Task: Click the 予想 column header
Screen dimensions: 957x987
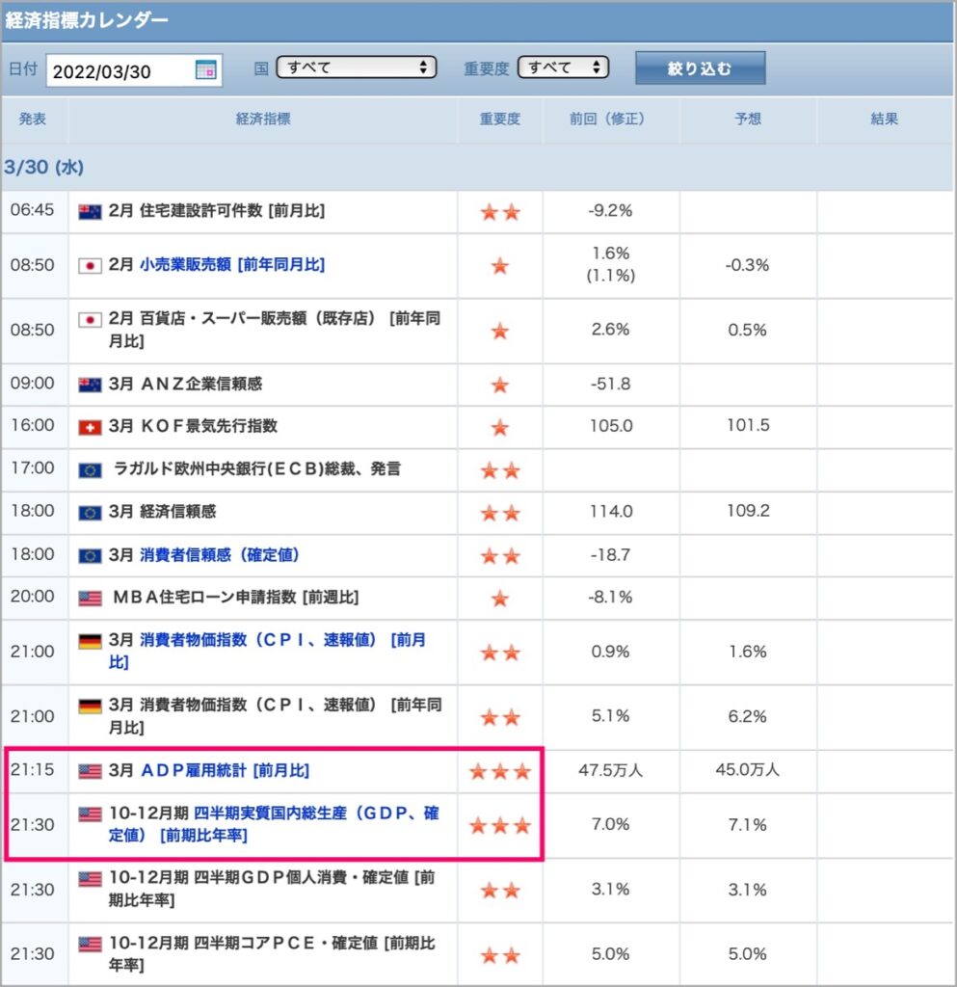Action: pos(748,119)
